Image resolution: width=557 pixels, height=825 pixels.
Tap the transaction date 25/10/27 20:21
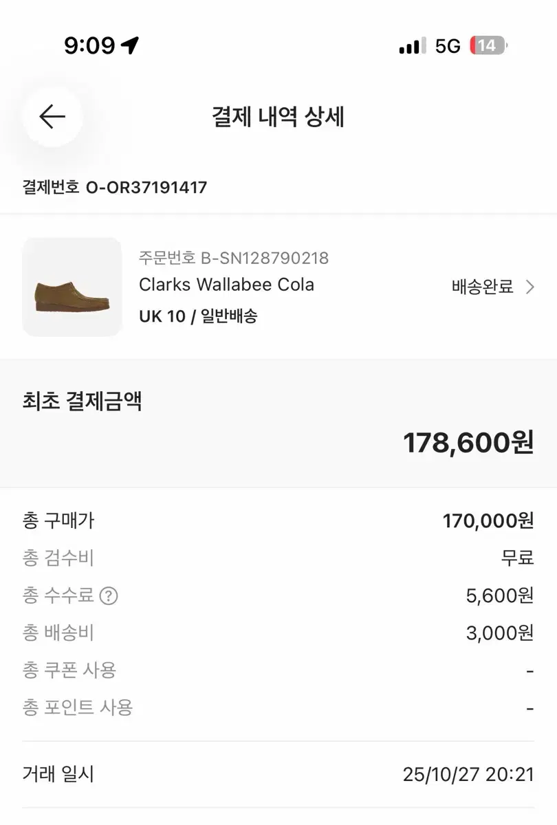pyautogui.click(x=468, y=775)
